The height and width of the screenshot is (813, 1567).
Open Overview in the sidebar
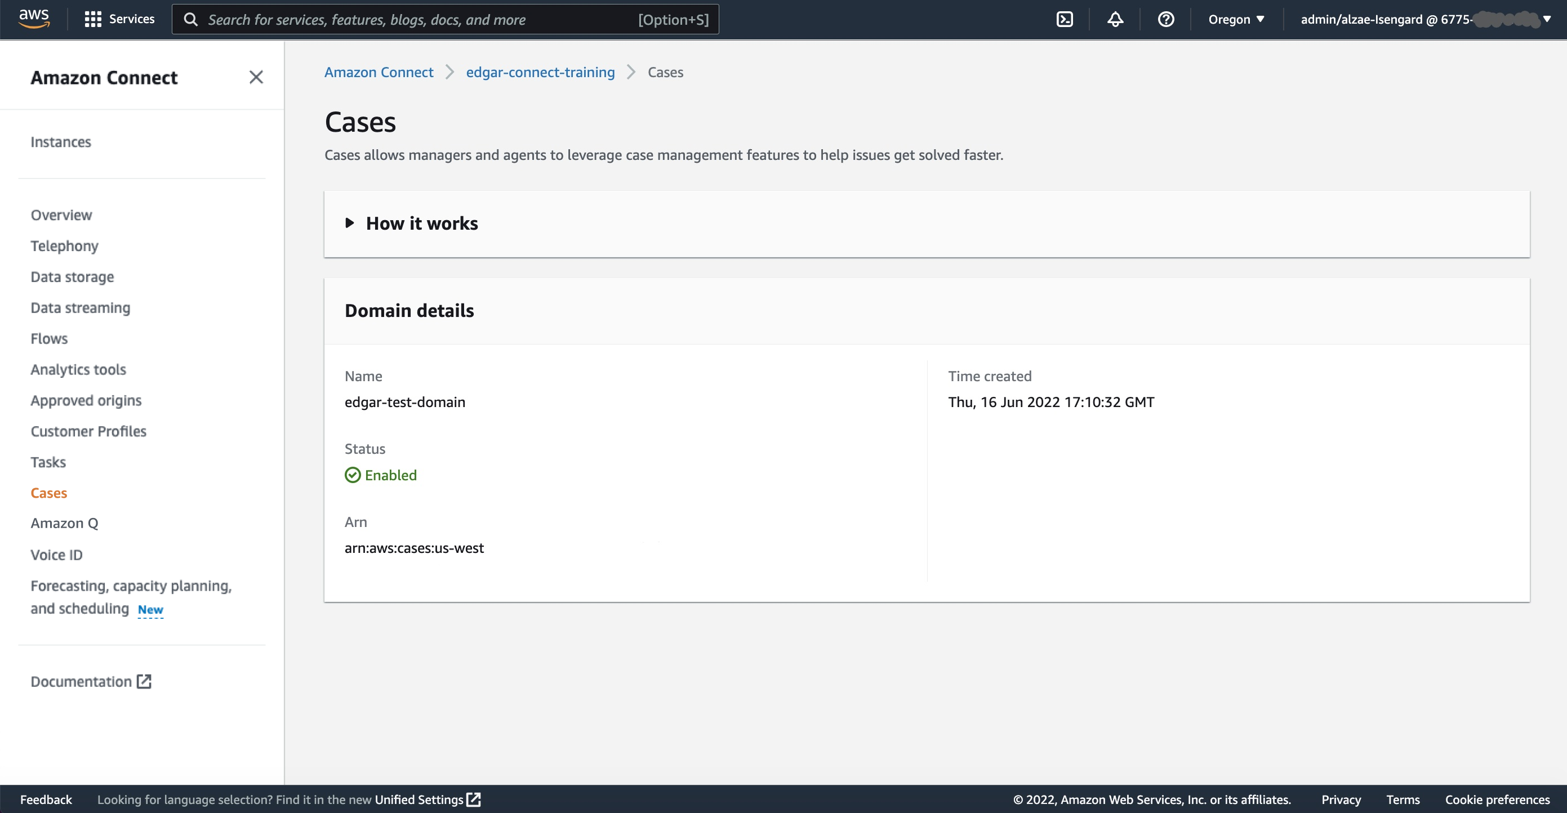pyautogui.click(x=61, y=215)
